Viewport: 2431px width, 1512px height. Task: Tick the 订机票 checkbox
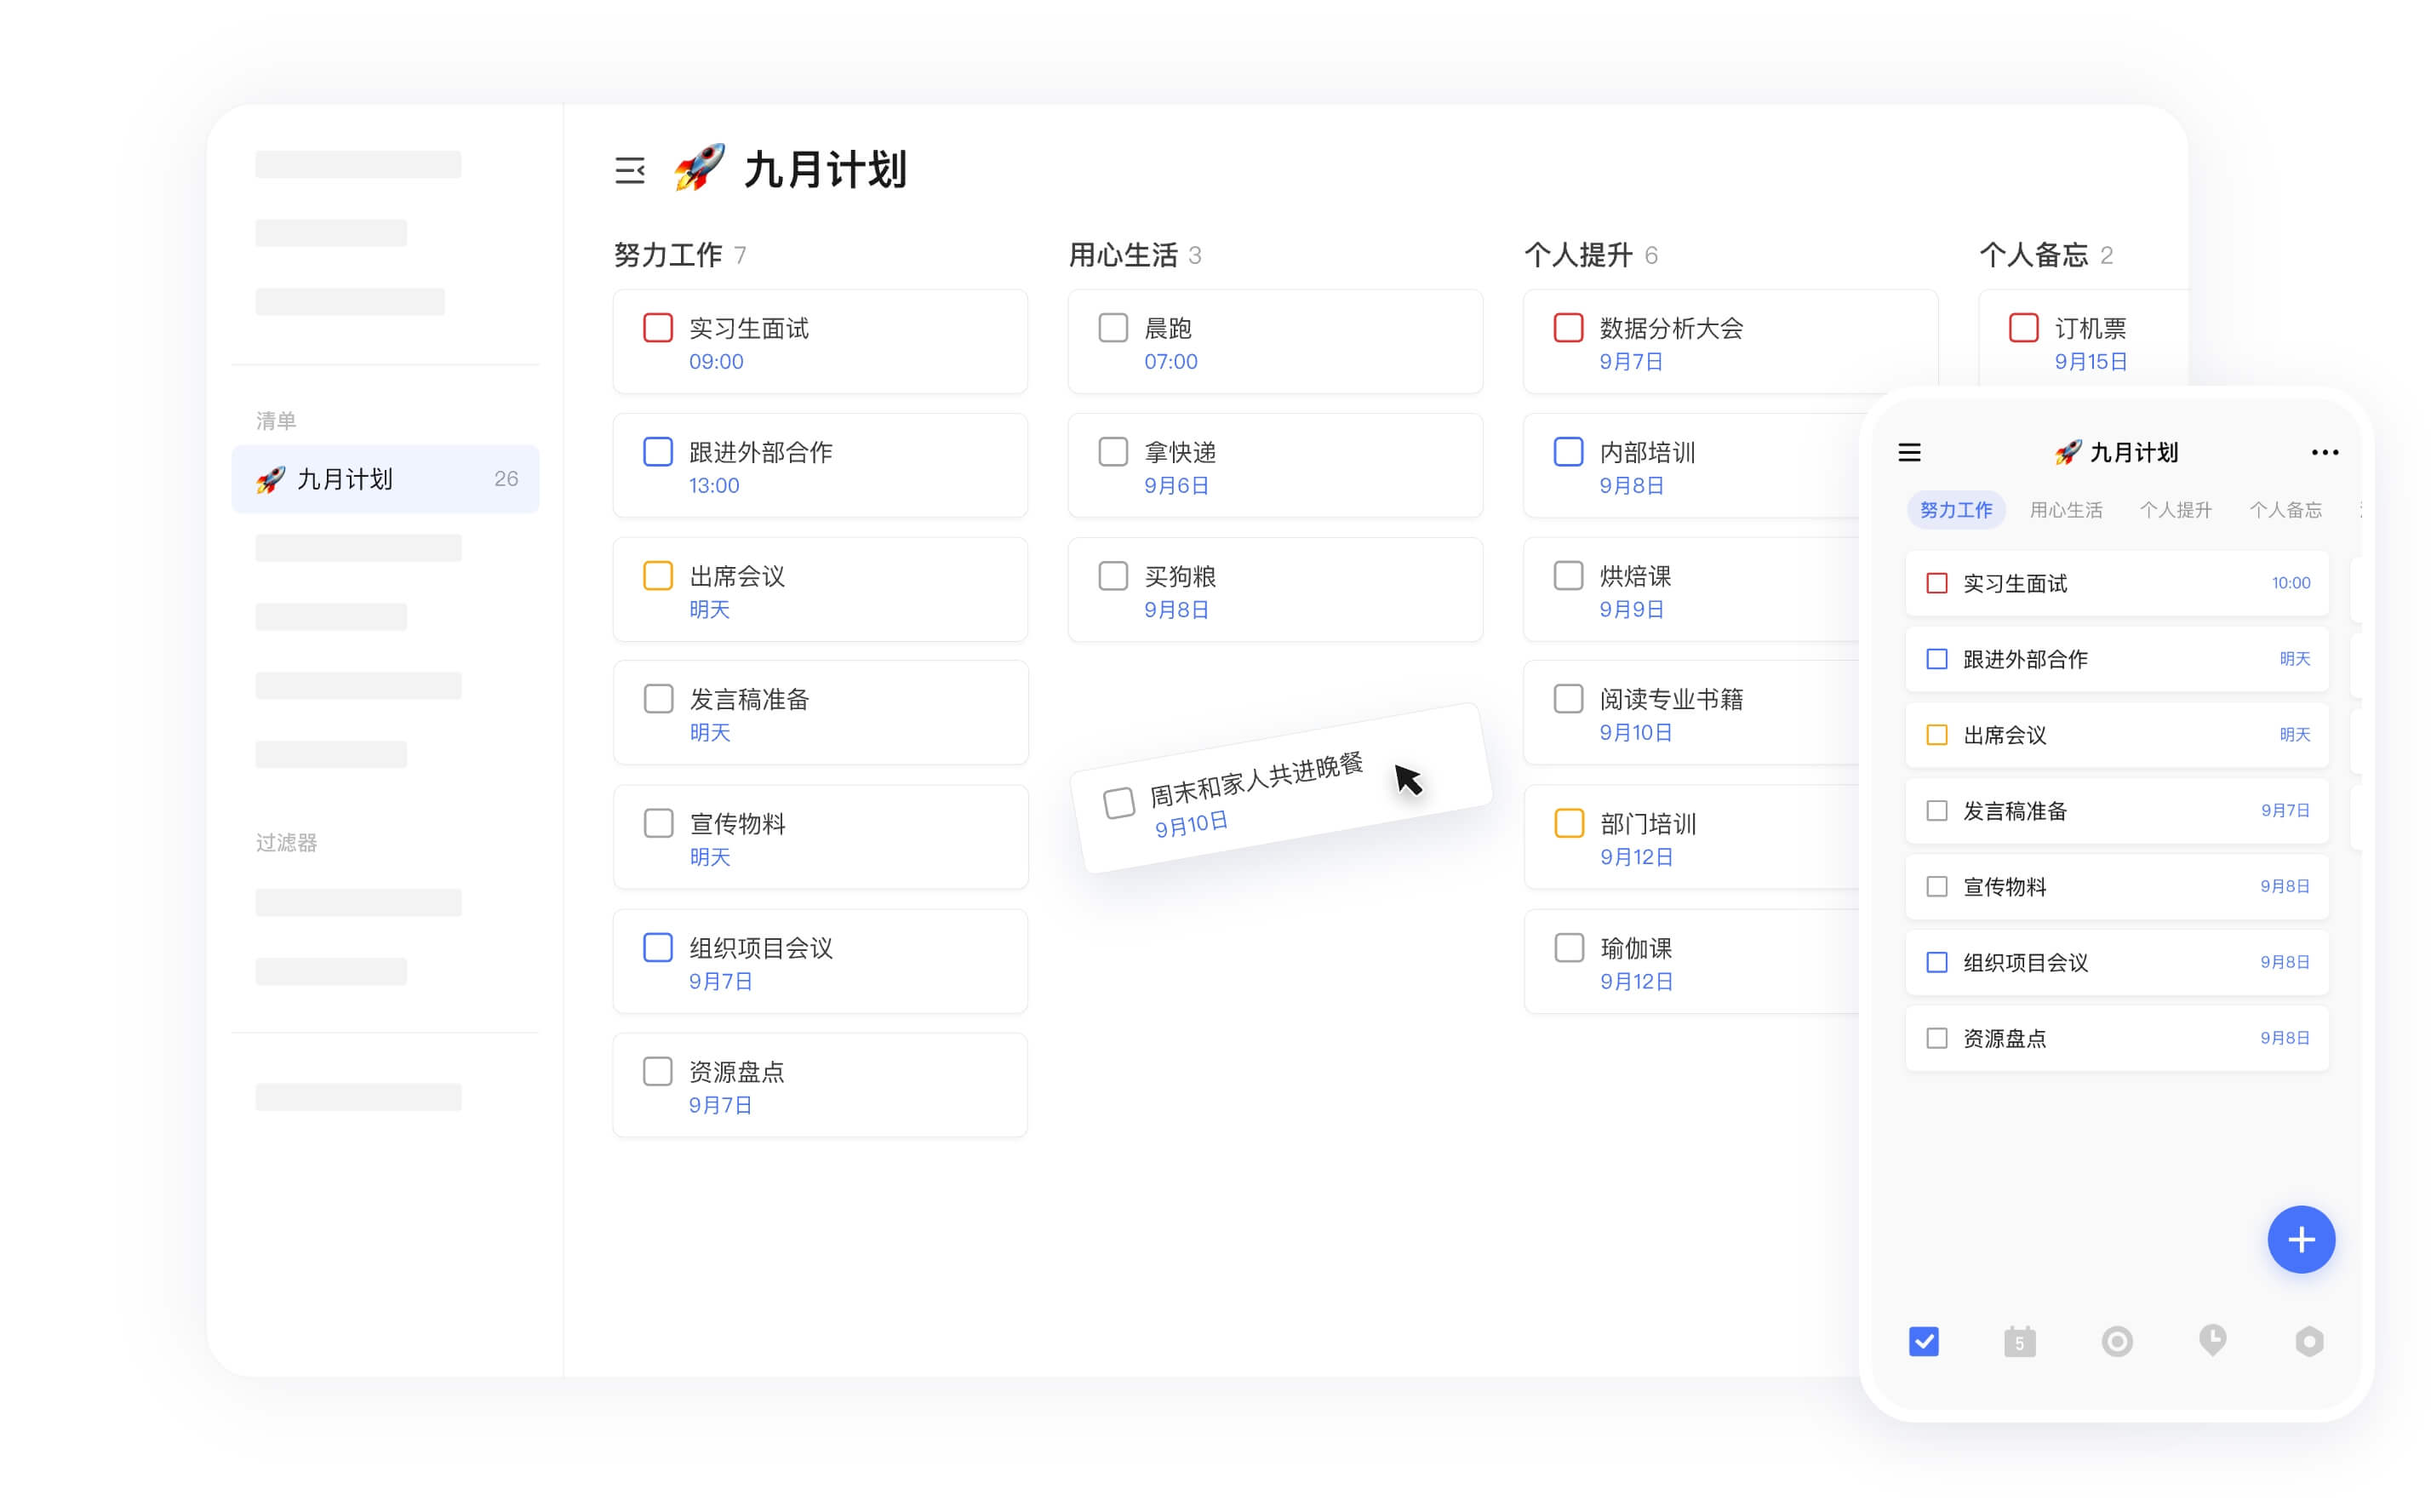(x=2024, y=327)
